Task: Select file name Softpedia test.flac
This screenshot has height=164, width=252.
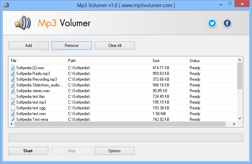Action: click(31, 97)
